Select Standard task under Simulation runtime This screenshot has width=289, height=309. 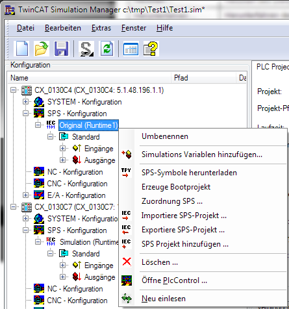86,254
